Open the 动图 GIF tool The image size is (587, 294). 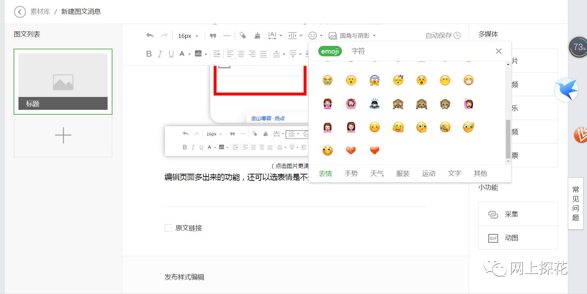(x=518, y=238)
